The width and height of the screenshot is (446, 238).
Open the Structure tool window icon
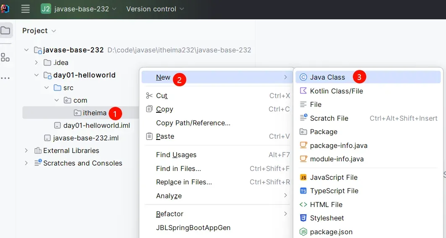pyautogui.click(x=5, y=57)
